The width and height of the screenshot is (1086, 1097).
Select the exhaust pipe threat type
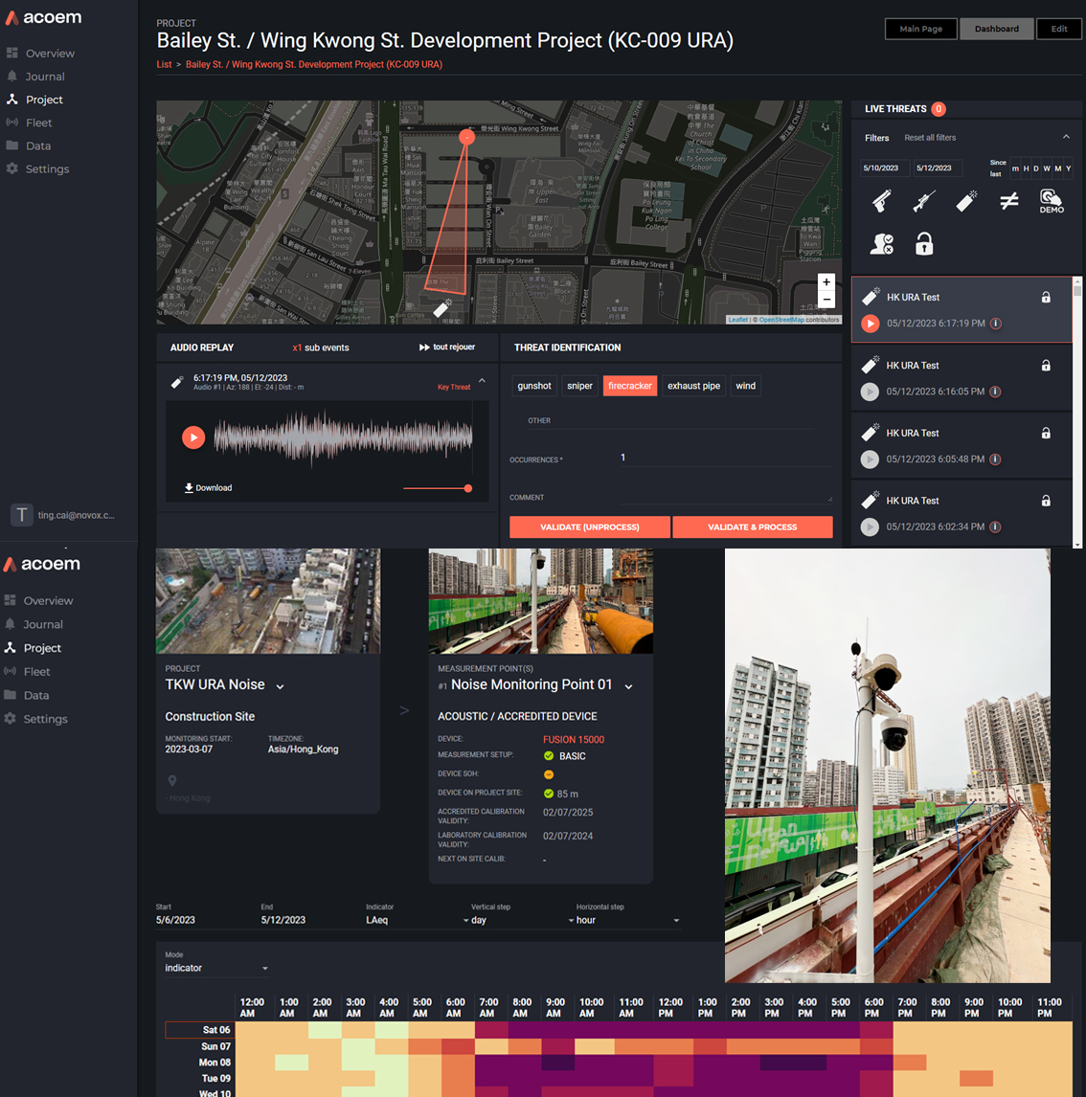[693, 386]
